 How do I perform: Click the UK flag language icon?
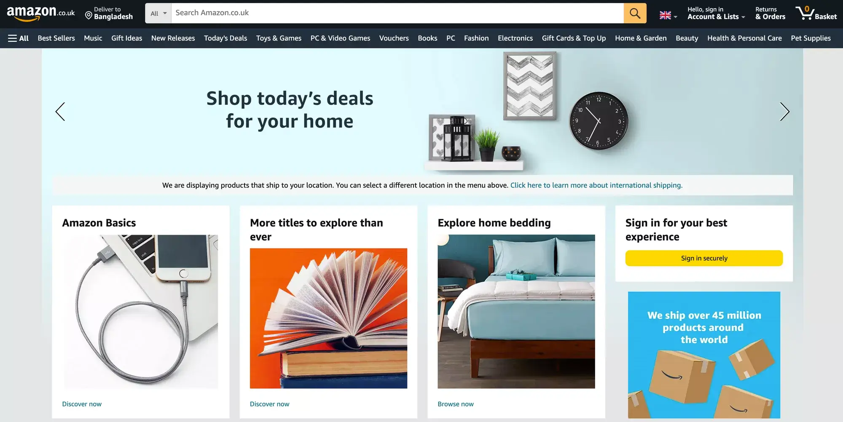click(x=665, y=16)
